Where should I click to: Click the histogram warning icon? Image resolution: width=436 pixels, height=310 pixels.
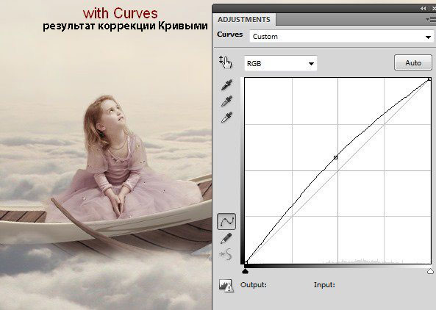point(226,286)
